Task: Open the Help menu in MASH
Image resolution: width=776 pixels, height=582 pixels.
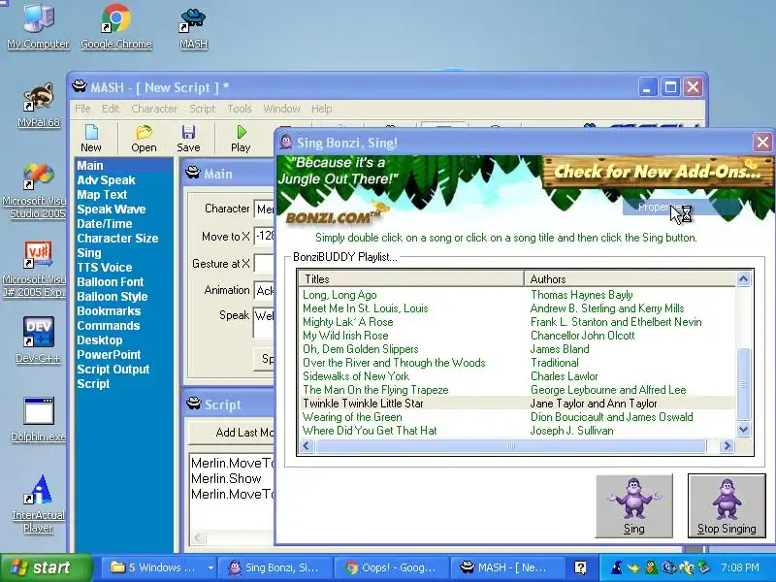Action: pyautogui.click(x=322, y=109)
